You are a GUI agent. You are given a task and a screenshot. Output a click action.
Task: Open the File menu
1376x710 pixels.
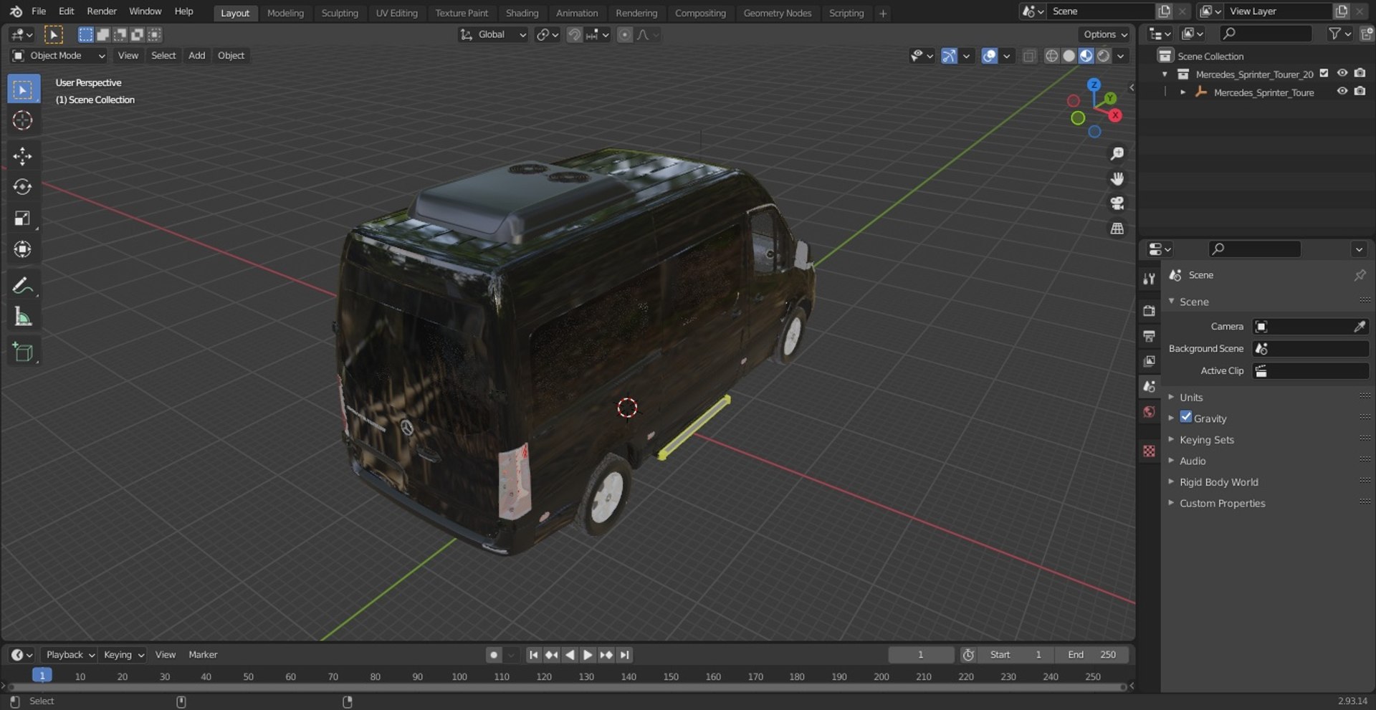(x=39, y=11)
